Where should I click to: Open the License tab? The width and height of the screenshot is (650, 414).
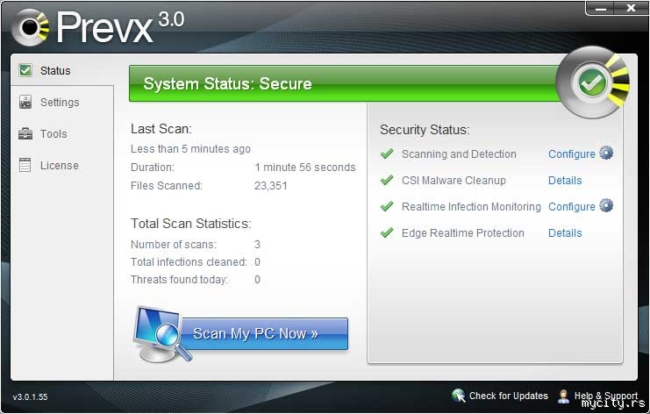pyautogui.click(x=60, y=166)
